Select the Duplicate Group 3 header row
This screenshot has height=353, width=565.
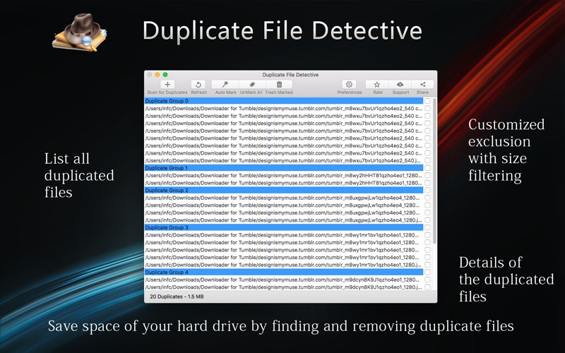point(284,227)
